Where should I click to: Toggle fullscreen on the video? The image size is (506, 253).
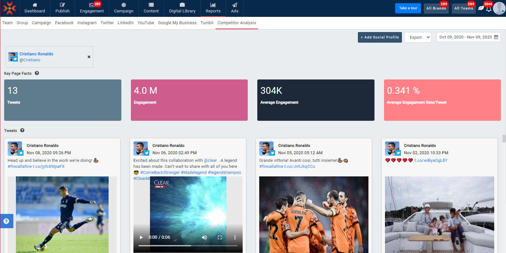click(220, 237)
